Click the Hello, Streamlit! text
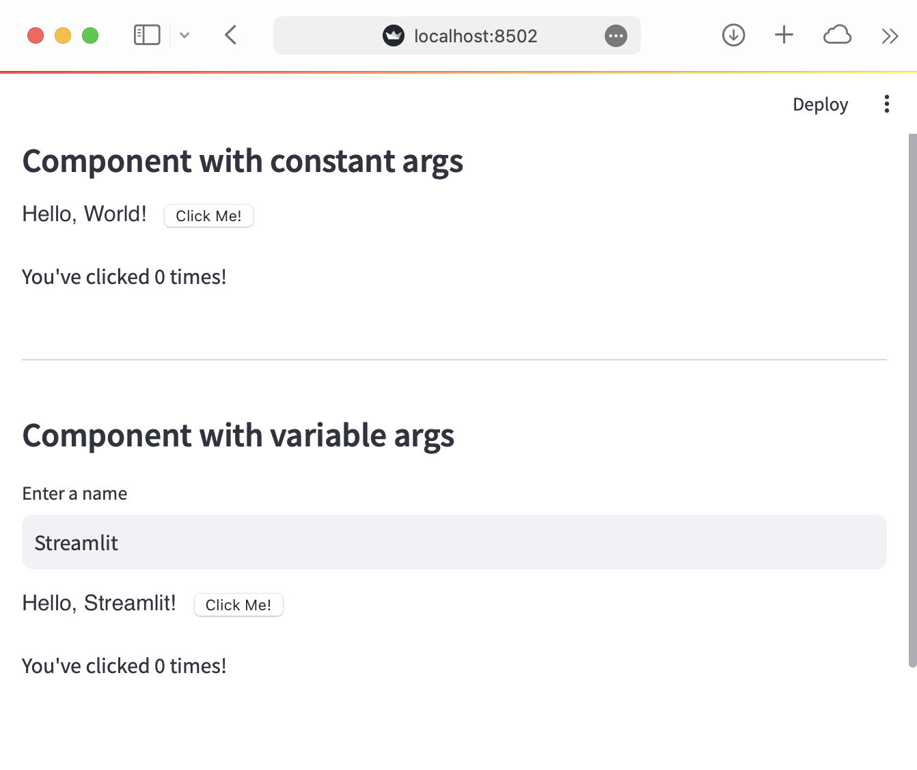Screen dimensions: 917x770 (99, 603)
